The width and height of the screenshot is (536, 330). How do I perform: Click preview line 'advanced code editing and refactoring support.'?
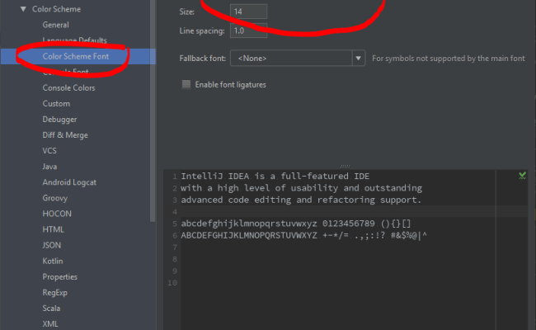[301, 200]
